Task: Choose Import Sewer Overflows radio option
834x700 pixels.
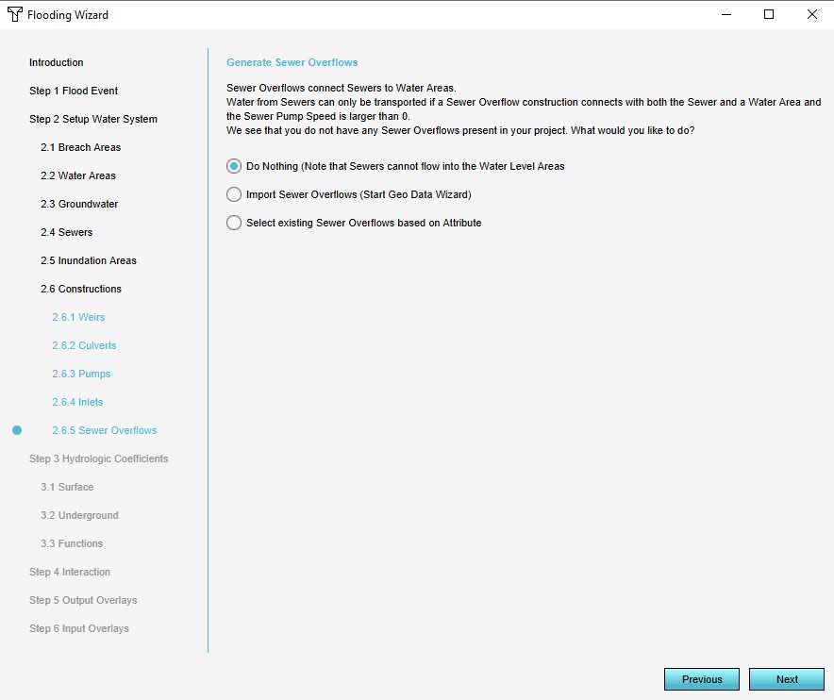Action: tap(234, 194)
